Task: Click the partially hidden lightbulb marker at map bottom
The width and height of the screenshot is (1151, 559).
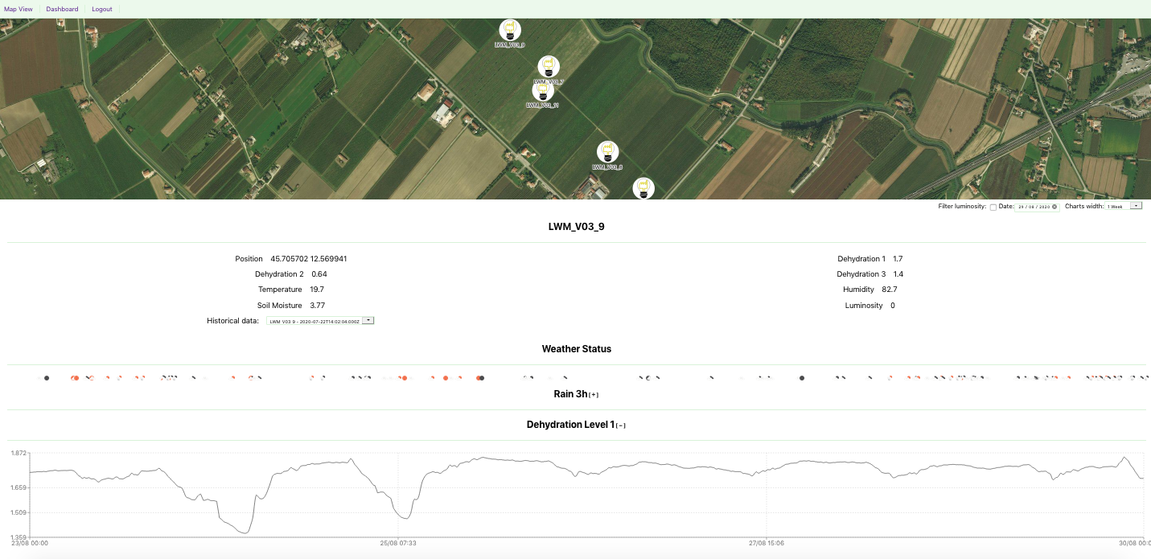Action: 643,189
